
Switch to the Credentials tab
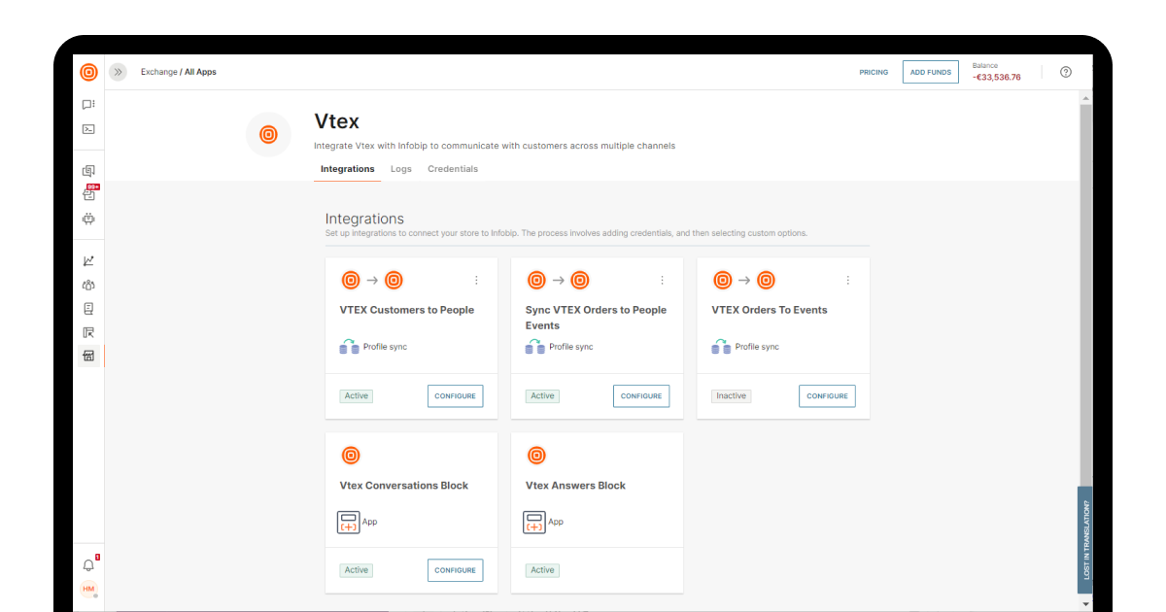pos(453,169)
